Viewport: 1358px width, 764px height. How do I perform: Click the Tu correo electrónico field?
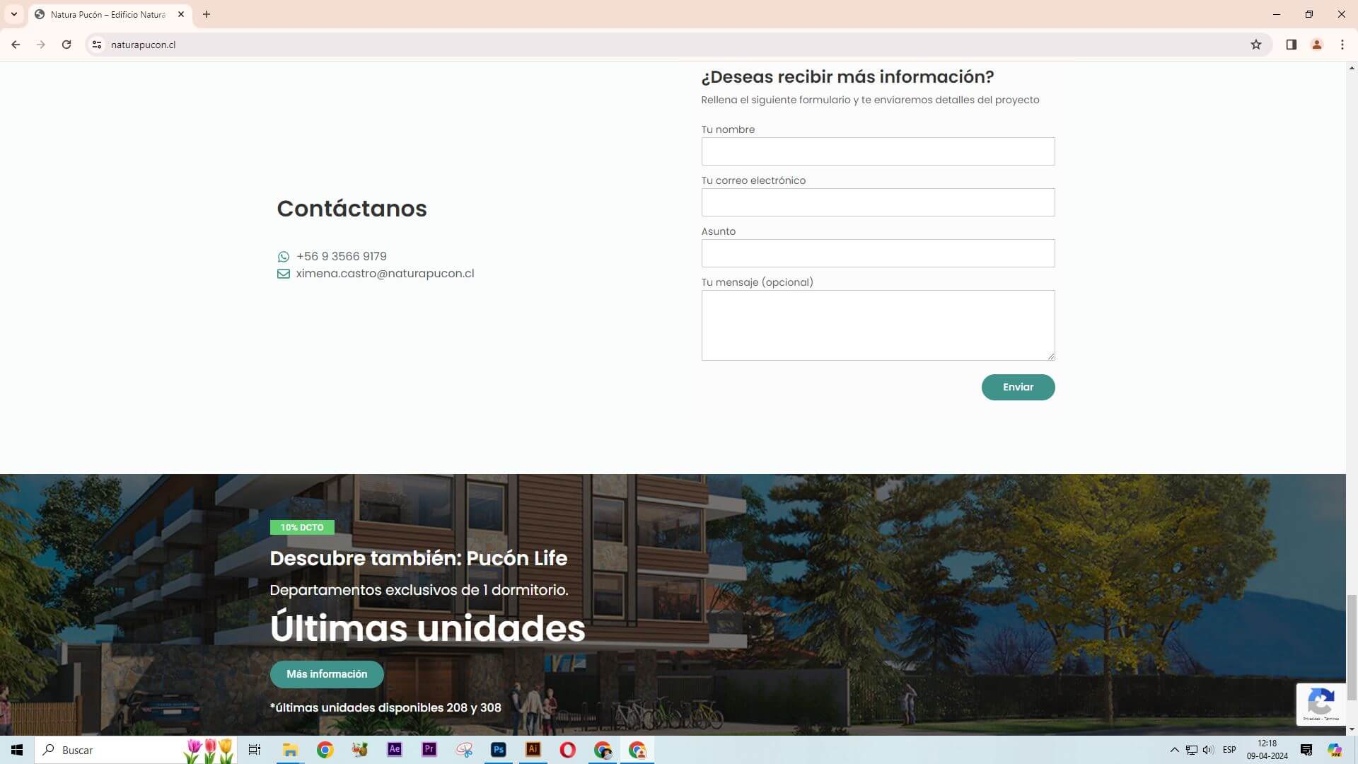[x=878, y=202]
